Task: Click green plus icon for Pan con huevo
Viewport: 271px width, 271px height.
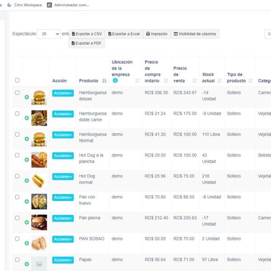Action: (x=27, y=201)
